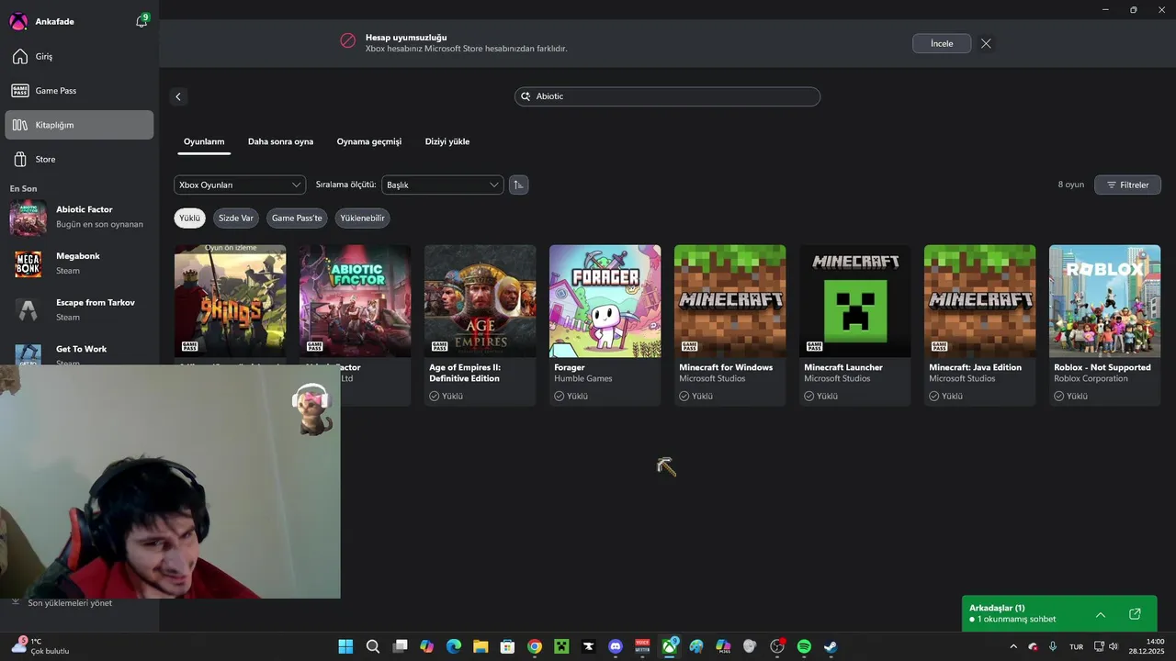Expand the Arkadaşlar chat chevron
The image size is (1176, 661).
pos(1101,614)
